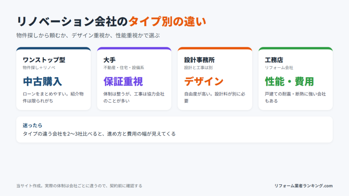Click the 設計と工事は別 sublabel

[198, 68]
